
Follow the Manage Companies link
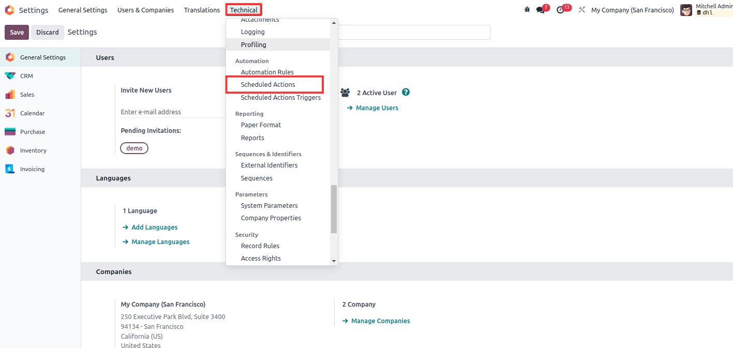coord(376,321)
